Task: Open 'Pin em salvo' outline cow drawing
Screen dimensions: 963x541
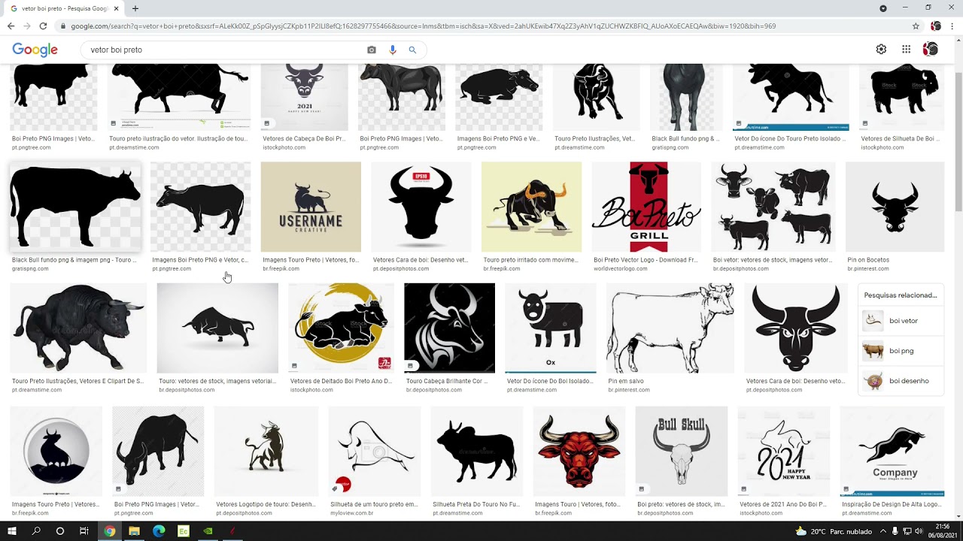Action: (x=670, y=328)
